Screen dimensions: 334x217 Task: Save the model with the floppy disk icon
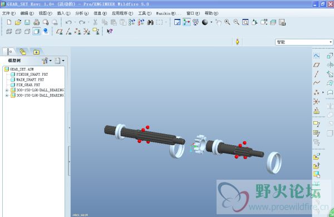[27, 22]
